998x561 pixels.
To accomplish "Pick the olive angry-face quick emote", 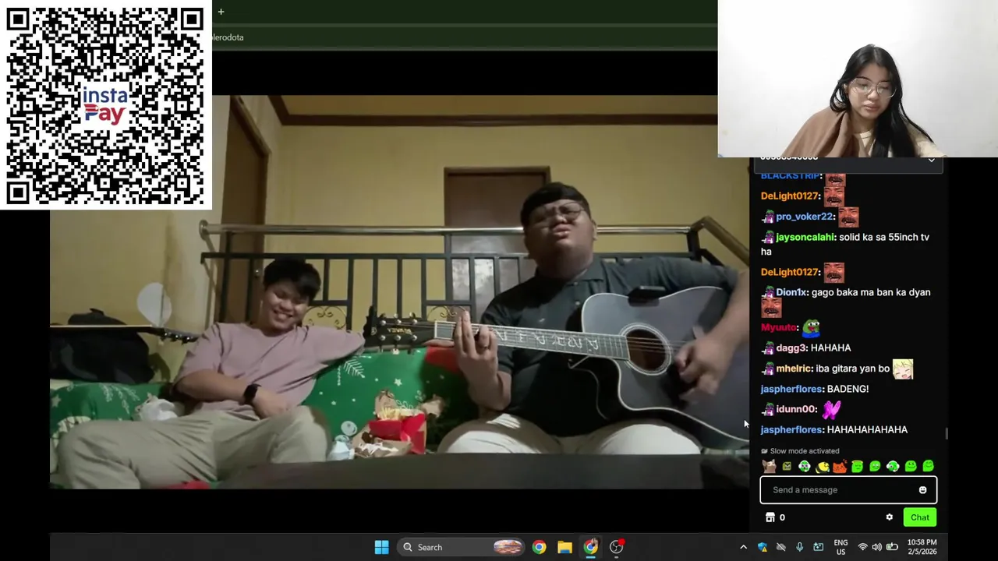I will coord(787,466).
